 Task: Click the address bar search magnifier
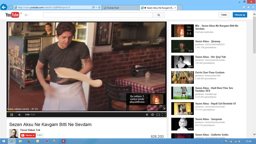tap(93, 7)
